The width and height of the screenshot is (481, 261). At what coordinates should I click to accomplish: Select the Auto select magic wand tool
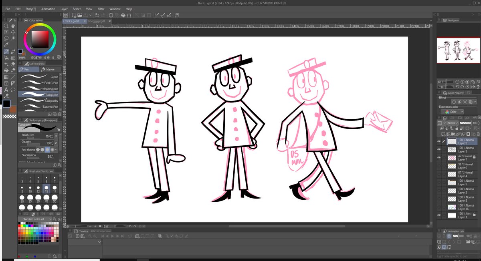pos(13,38)
